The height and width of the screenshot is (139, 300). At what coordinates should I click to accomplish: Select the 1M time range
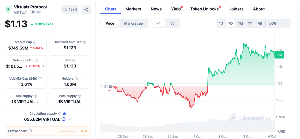(240, 23)
